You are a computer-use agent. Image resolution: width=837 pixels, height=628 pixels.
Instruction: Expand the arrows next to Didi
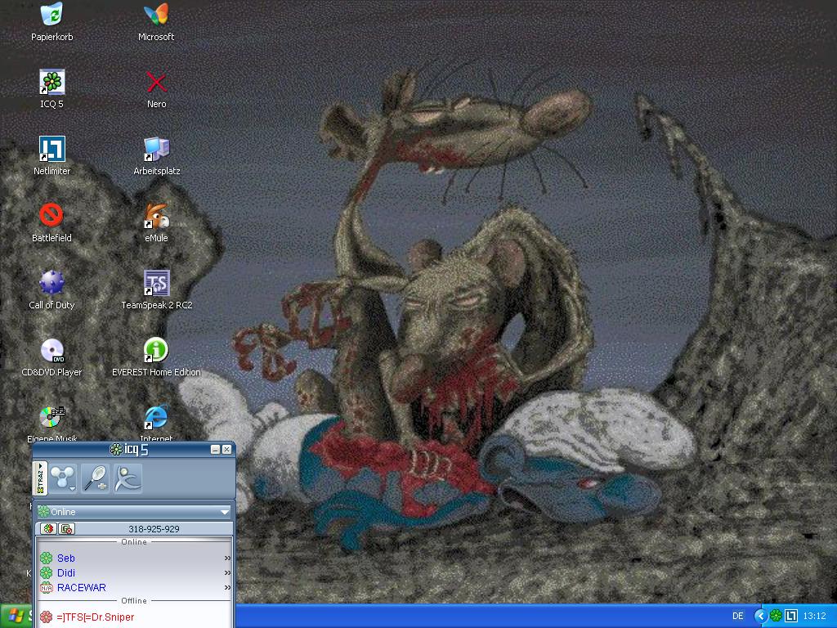227,573
